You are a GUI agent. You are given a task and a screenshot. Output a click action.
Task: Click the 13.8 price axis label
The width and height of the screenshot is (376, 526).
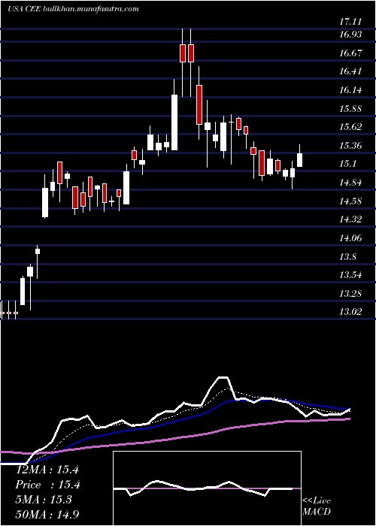click(x=347, y=257)
